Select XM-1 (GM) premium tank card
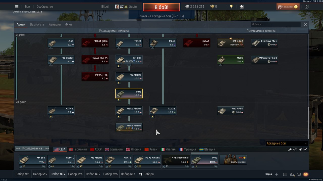 231,43
